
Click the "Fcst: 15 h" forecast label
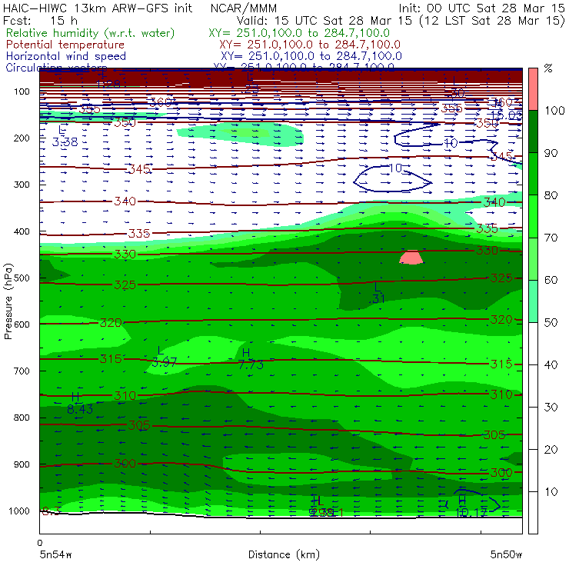[x=40, y=20]
